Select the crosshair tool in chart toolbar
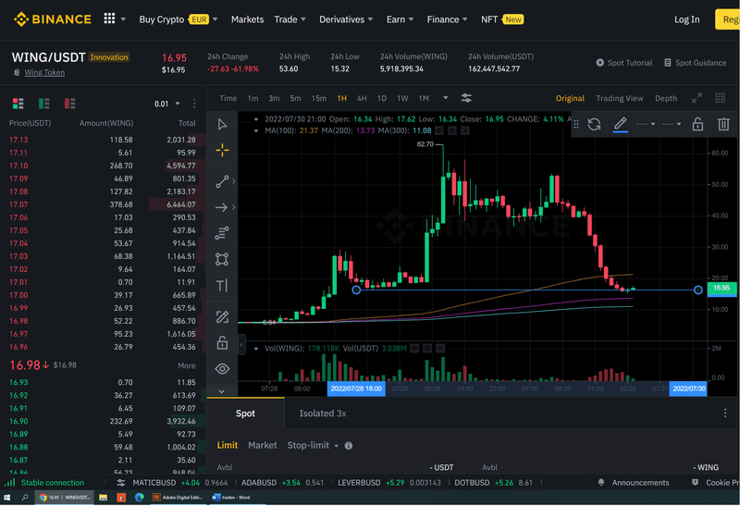 coord(222,150)
